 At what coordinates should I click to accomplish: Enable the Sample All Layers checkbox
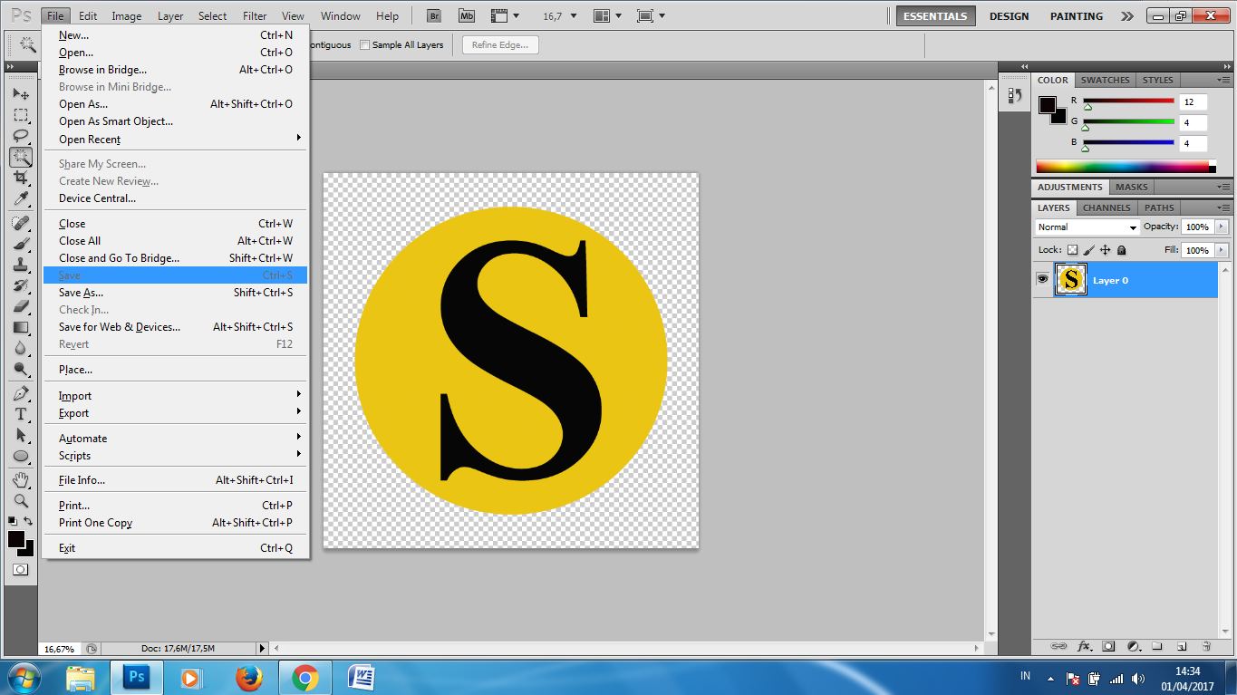pyautogui.click(x=365, y=43)
